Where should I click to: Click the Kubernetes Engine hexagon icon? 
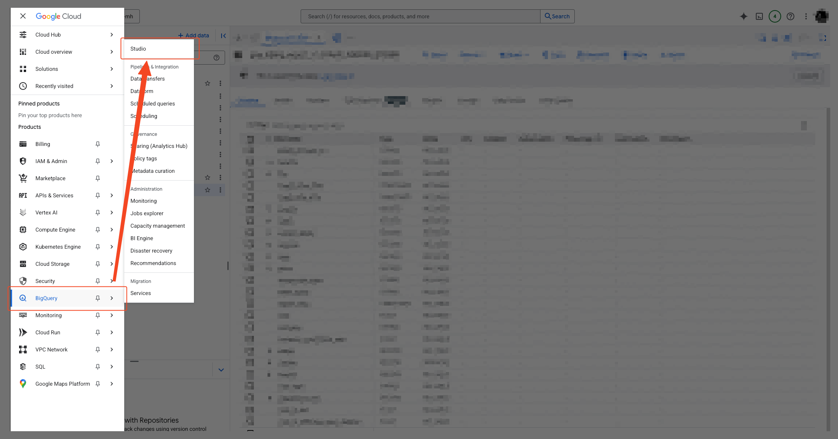[x=23, y=247]
